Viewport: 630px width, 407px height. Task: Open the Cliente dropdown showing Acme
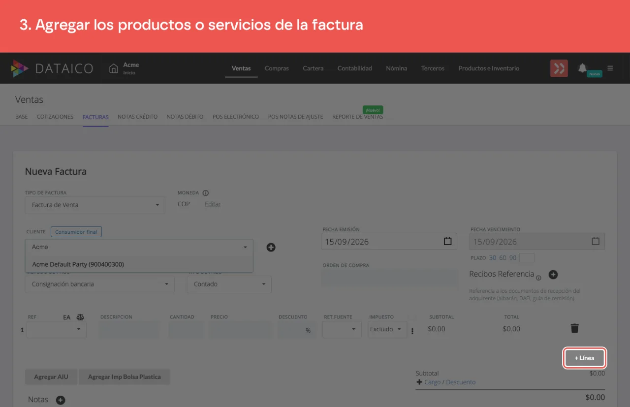click(139, 247)
